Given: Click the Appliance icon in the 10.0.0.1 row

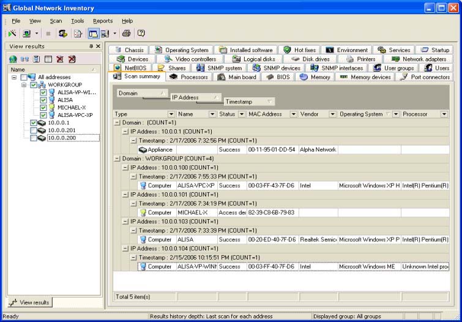Looking at the screenshot, I should (143, 149).
